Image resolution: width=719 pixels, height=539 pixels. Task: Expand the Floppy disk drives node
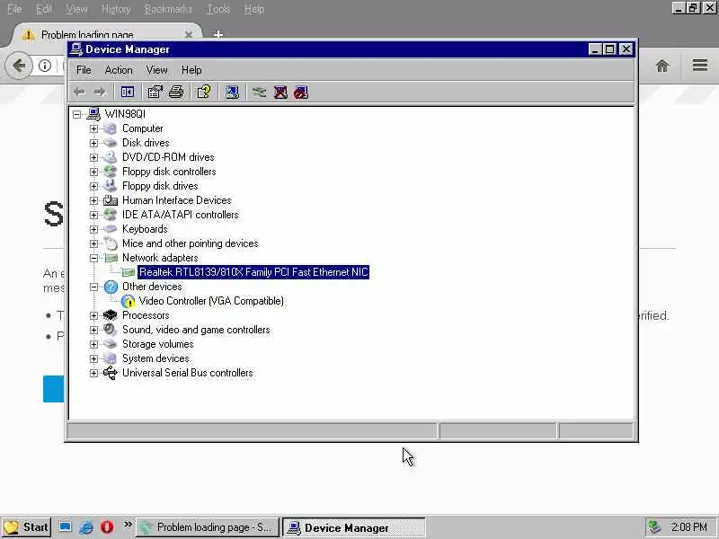click(x=93, y=186)
